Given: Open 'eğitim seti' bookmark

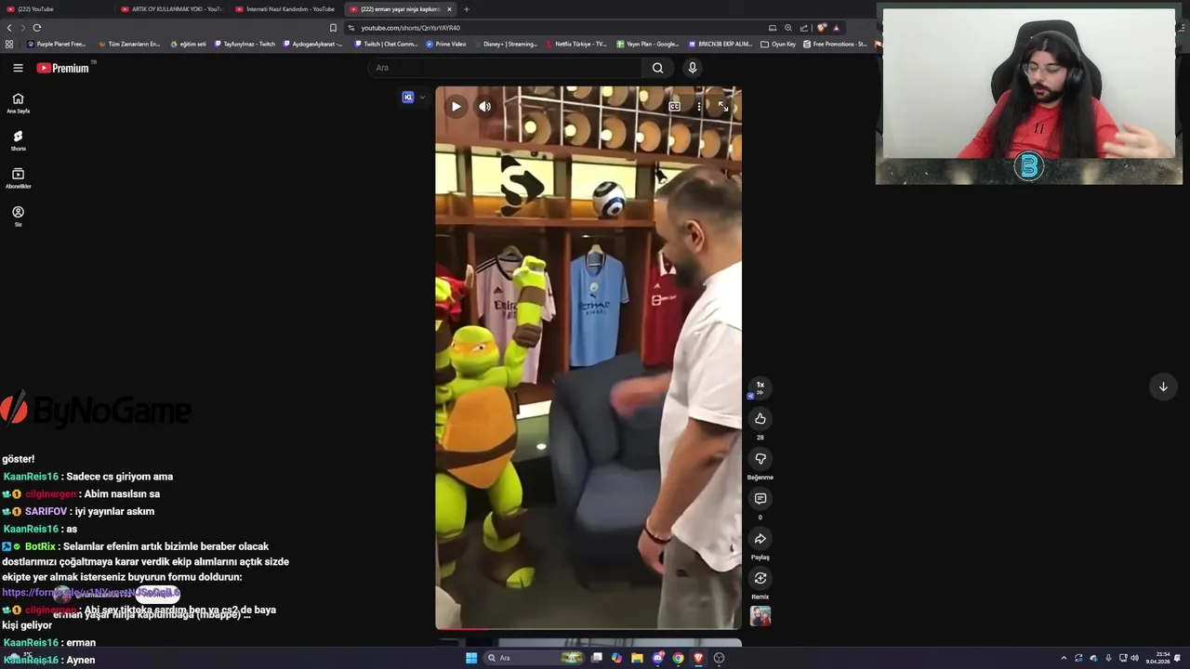Looking at the screenshot, I should 188,44.
